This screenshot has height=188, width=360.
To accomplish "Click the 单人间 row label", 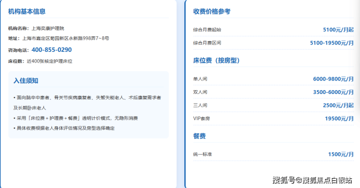I will tap(200, 79).
